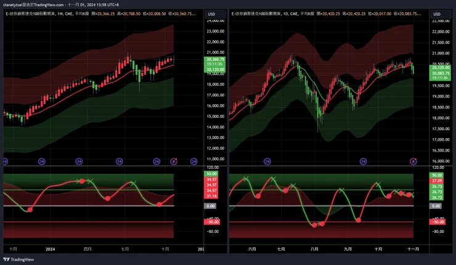
Task: Click 16,000.00 on daily price axis
Action: point(441,161)
